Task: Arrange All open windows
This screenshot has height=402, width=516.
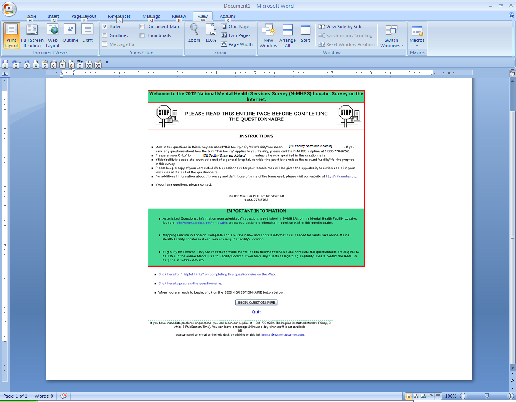Action: (x=287, y=35)
